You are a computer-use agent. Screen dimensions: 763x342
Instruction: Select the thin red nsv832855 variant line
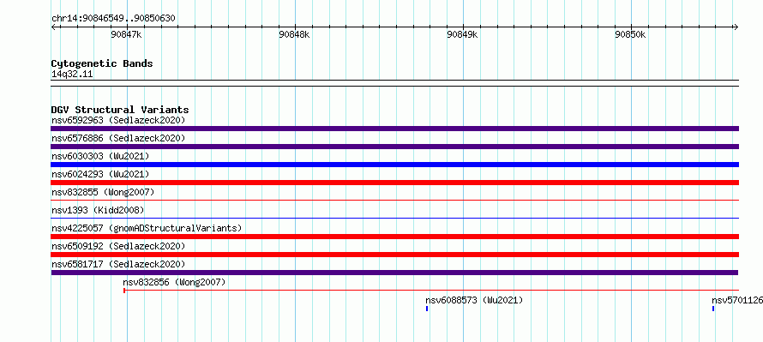pos(394,200)
